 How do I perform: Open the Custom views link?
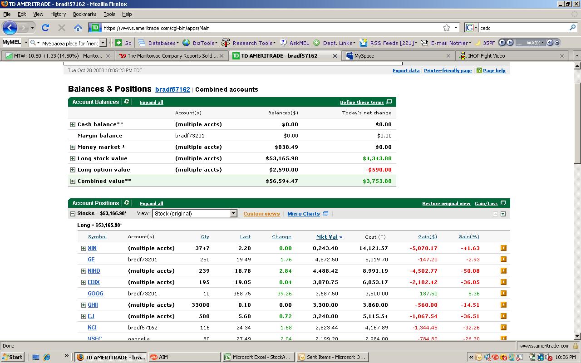click(x=261, y=214)
